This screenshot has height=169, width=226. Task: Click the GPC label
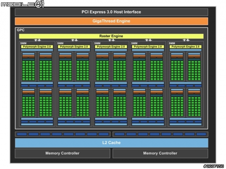pyautogui.click(x=20, y=30)
